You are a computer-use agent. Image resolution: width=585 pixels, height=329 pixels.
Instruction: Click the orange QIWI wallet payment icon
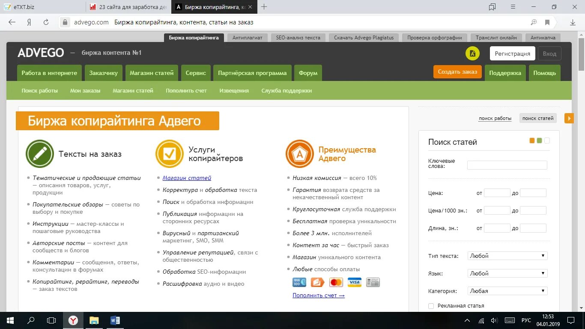(x=318, y=282)
